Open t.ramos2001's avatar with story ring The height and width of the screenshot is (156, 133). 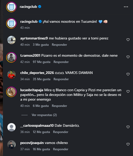[x=11, y=57]
